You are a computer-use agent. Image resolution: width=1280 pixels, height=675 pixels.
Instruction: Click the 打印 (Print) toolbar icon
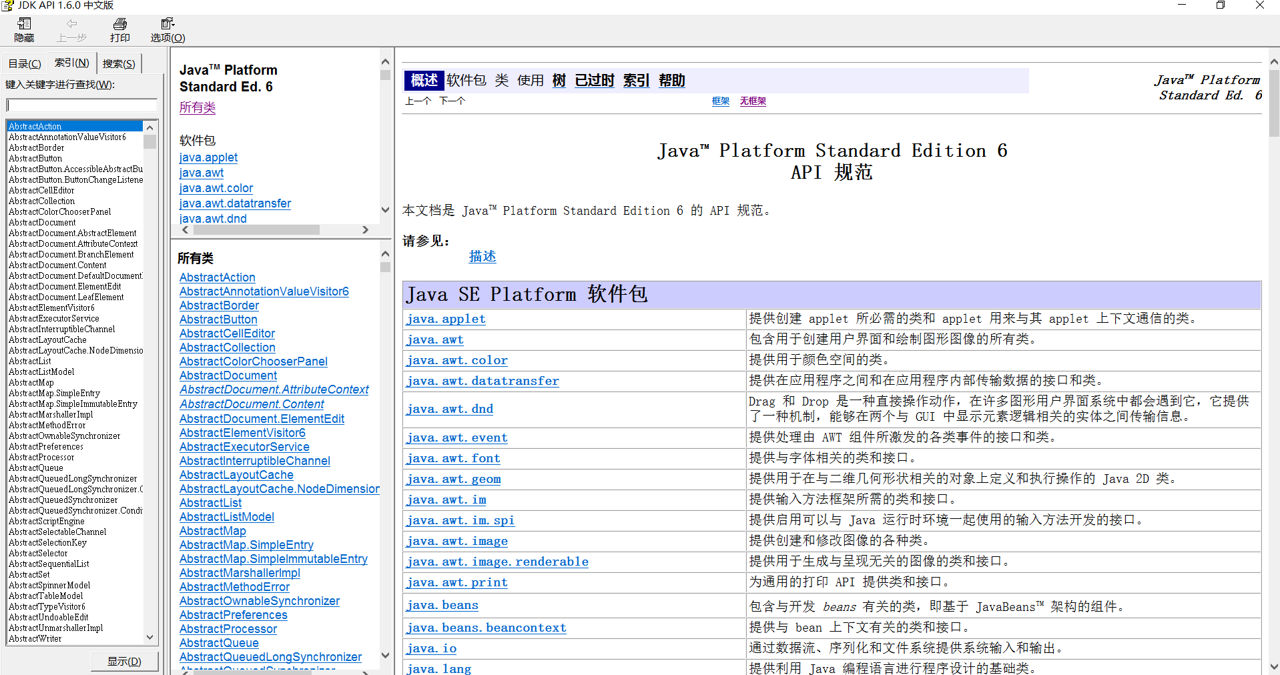point(120,30)
